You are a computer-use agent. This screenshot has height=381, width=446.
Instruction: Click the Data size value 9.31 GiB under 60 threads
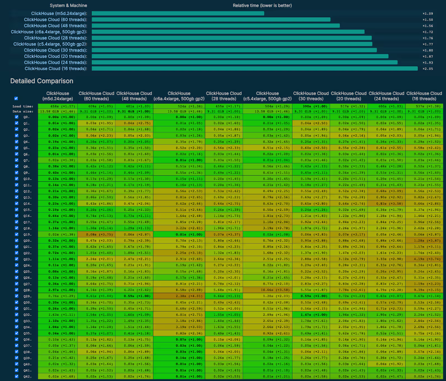96,111
